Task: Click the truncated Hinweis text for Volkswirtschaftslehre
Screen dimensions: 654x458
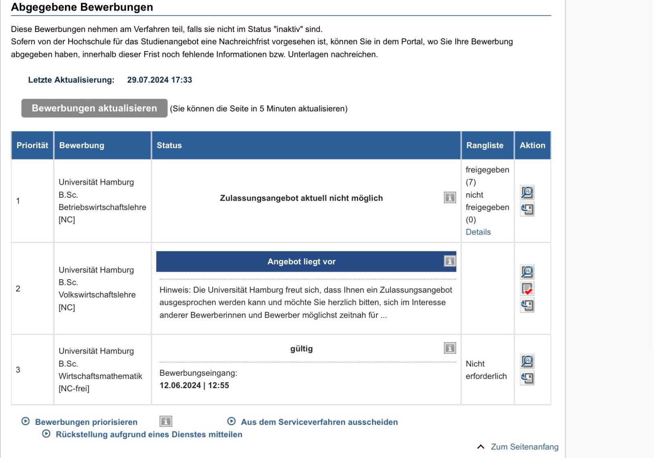Action: pos(306,302)
